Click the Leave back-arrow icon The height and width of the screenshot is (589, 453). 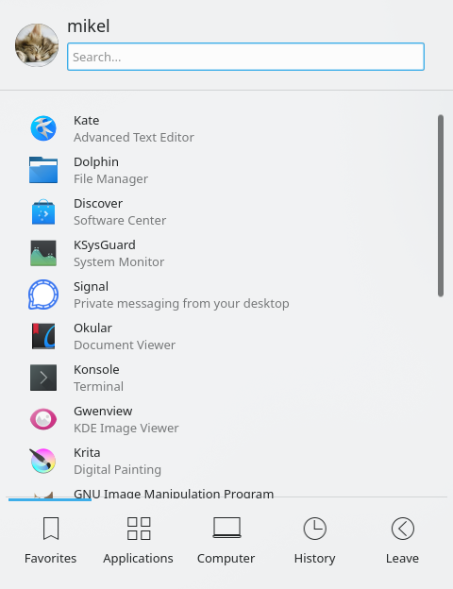coord(403,529)
